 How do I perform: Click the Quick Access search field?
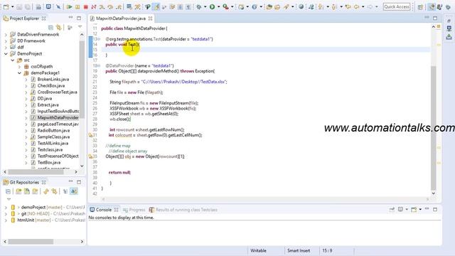point(397,6)
